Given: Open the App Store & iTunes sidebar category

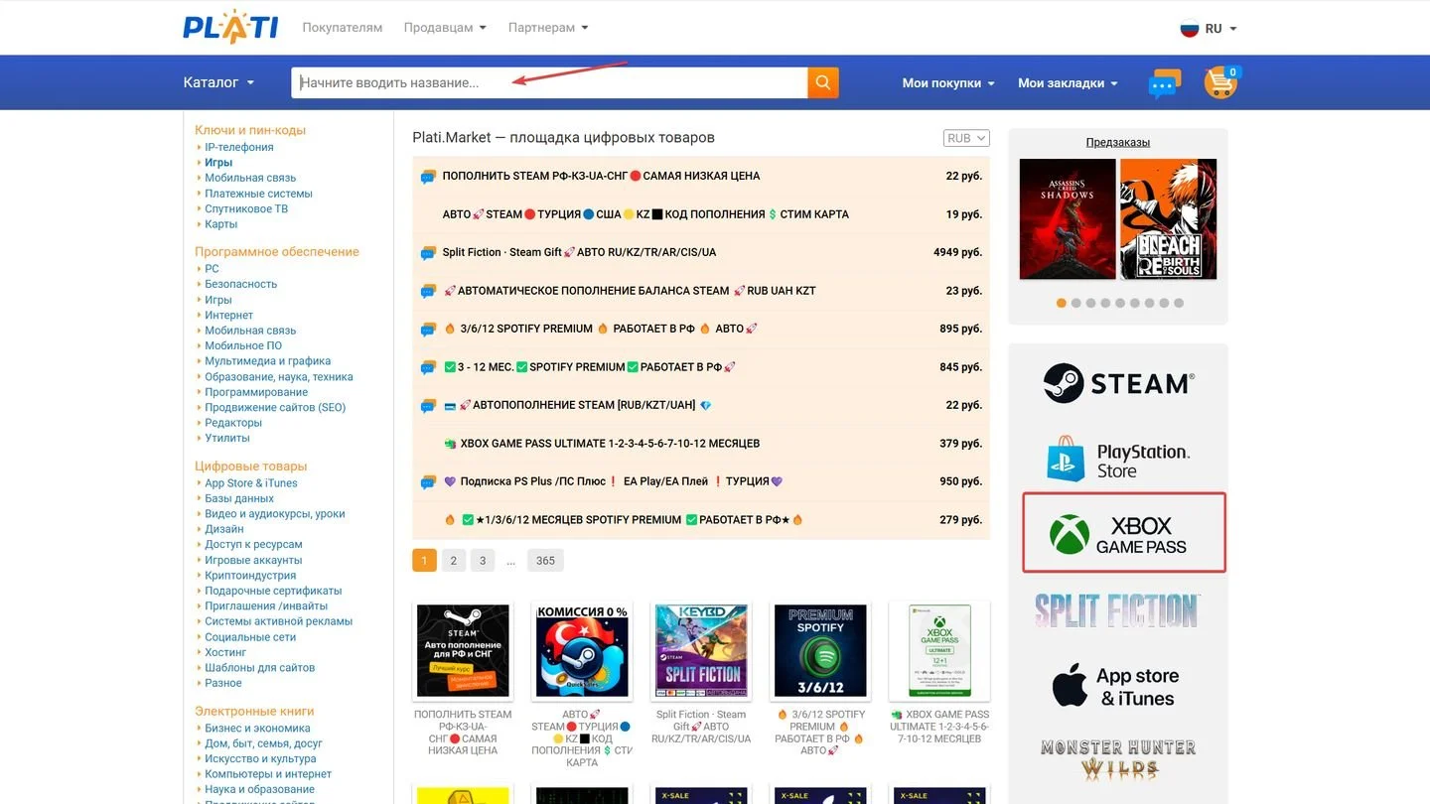Looking at the screenshot, I should [251, 483].
